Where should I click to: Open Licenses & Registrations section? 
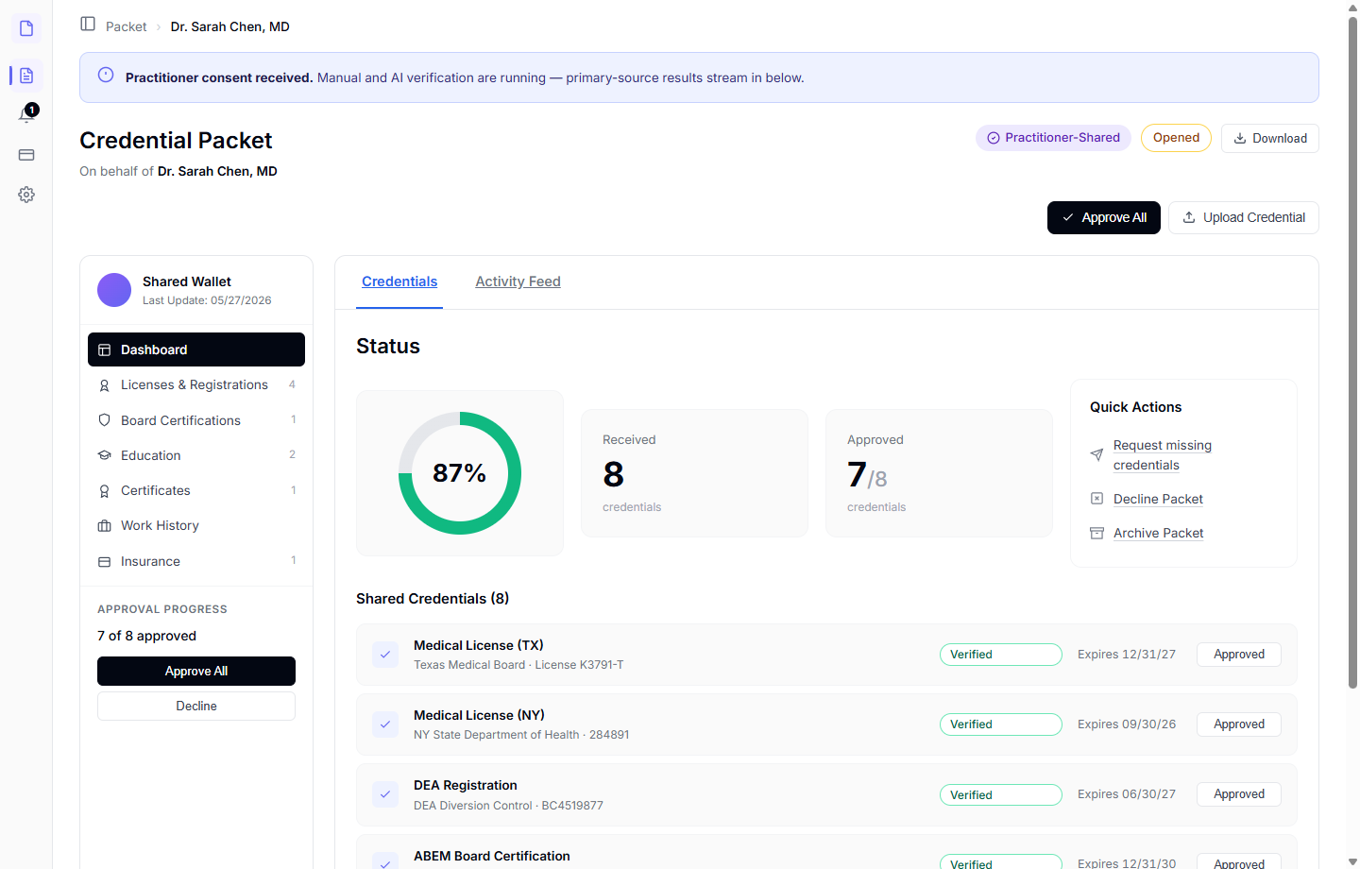[196, 384]
